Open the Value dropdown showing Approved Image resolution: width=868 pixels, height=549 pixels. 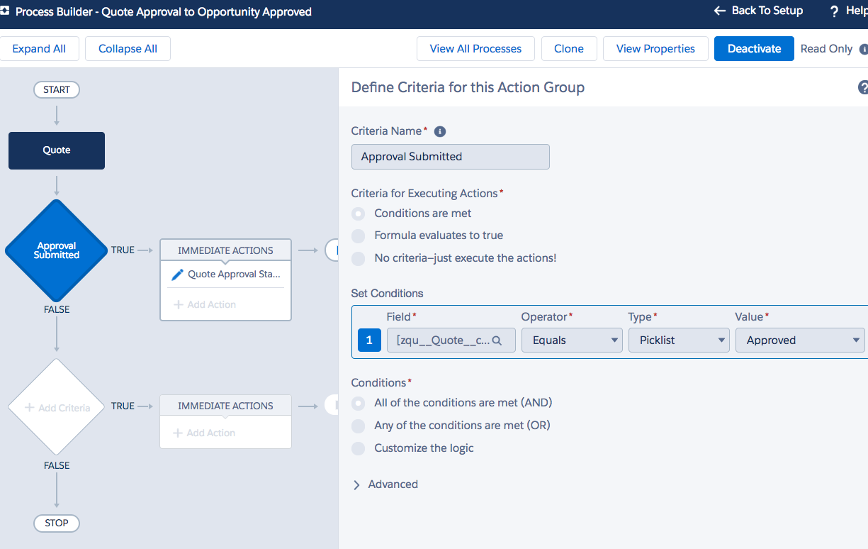pos(799,340)
